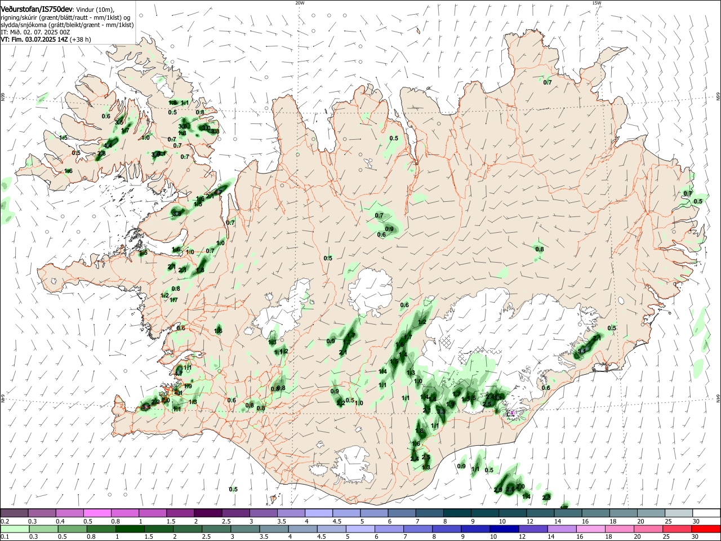The image size is (721, 541).
Task: Click the 0.6 value in the Westfjords
Action: coord(106,116)
